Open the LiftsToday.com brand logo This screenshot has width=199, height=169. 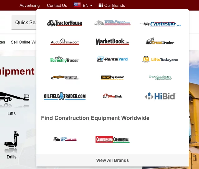pyautogui.click(x=160, y=59)
